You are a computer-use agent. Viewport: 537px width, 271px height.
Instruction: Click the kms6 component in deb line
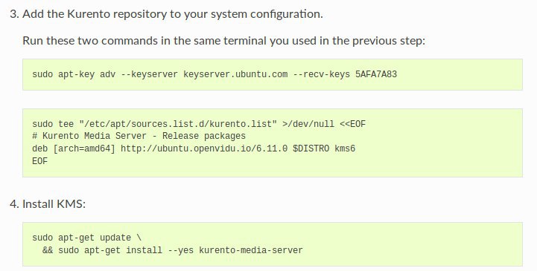(345, 148)
